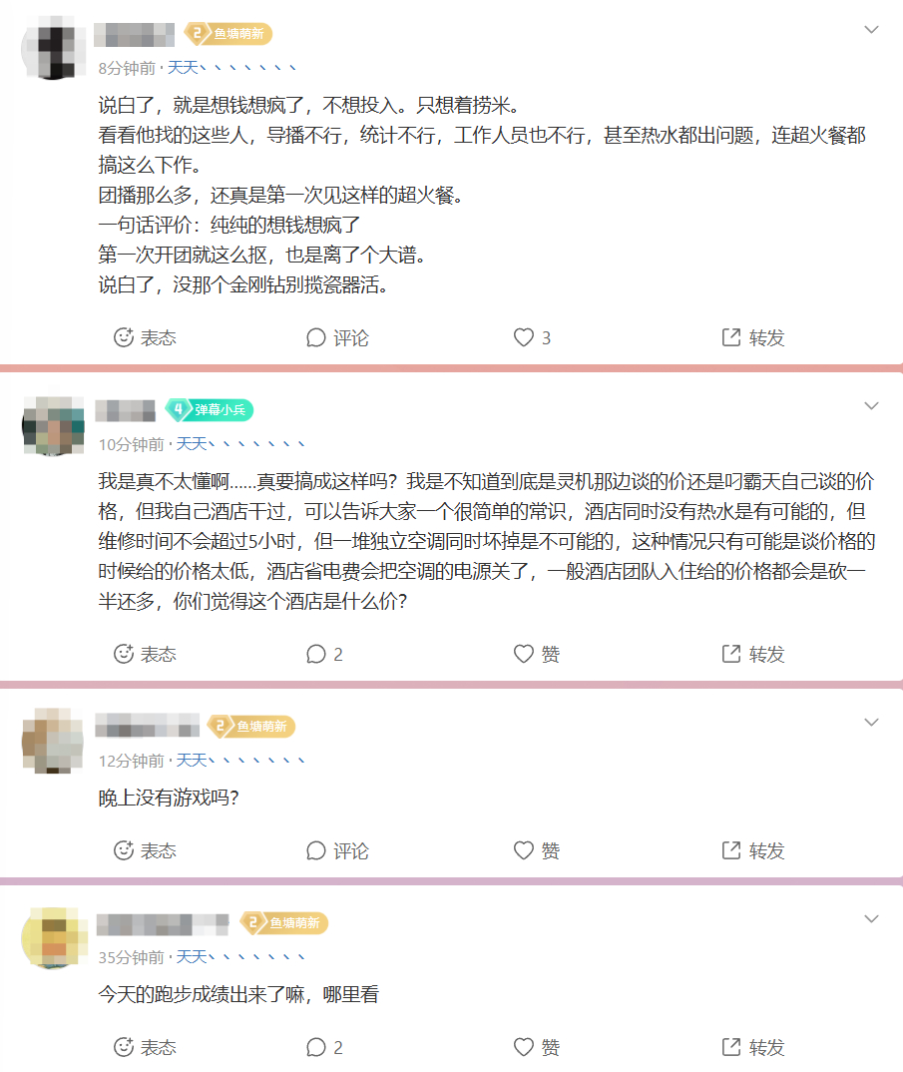Expand options chevron on 12分钟前 post
This screenshot has height=1072, width=903.
tap(871, 722)
